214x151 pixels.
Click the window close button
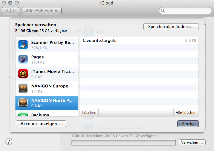pyautogui.click(x=4, y=3)
